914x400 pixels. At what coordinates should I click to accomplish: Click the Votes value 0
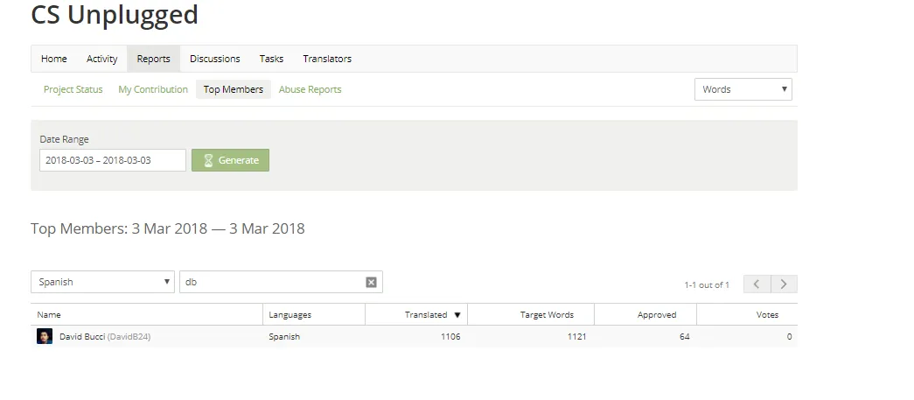pos(789,336)
